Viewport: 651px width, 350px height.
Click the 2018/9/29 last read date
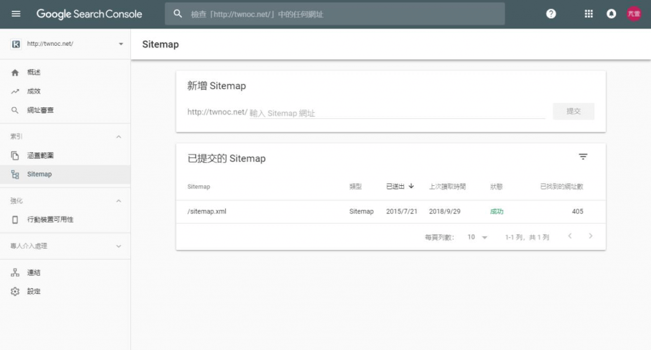point(444,211)
